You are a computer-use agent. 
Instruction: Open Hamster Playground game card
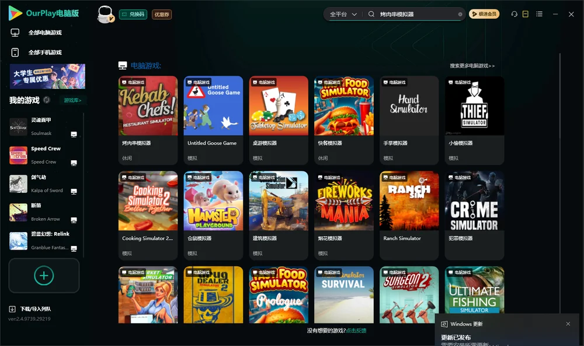pyautogui.click(x=213, y=216)
